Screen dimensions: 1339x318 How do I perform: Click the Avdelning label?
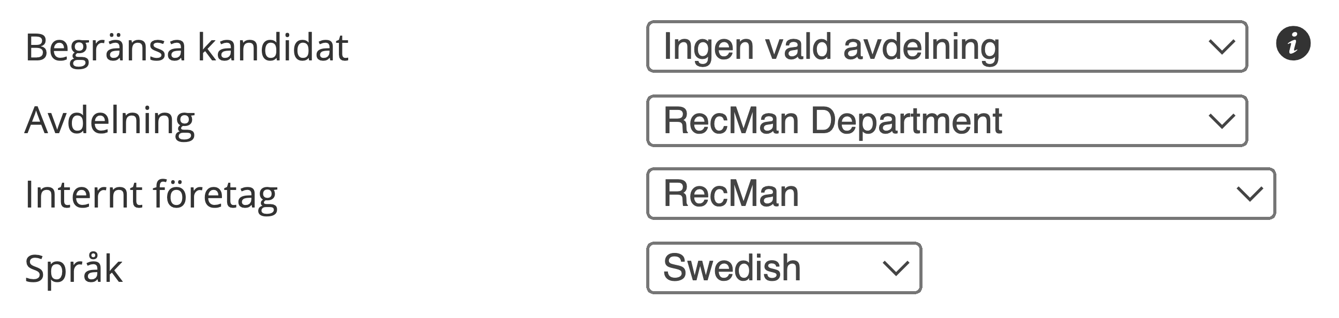pos(110,121)
